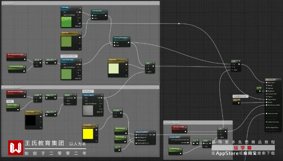Click the False input pin of UseColorMap? switch

tap(92, 18)
